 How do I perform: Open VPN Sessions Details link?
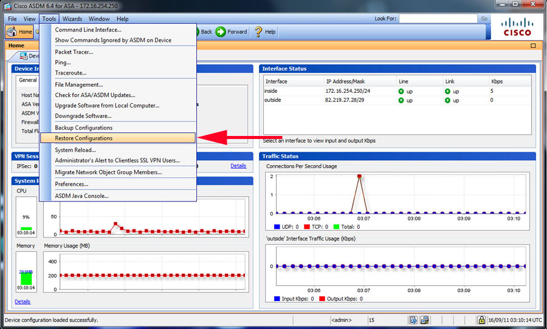[x=238, y=166]
